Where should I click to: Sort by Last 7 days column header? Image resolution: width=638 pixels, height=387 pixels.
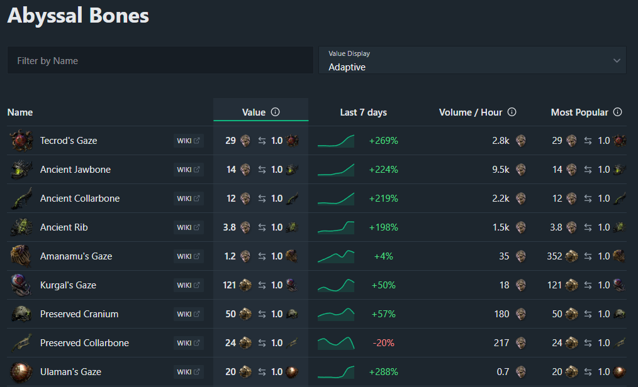tap(363, 112)
